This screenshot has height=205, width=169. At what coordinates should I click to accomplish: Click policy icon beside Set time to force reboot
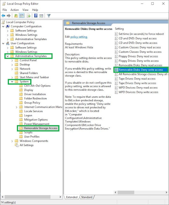(x=116, y=34)
